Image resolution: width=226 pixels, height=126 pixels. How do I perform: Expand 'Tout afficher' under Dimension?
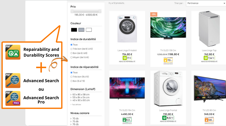(76, 104)
